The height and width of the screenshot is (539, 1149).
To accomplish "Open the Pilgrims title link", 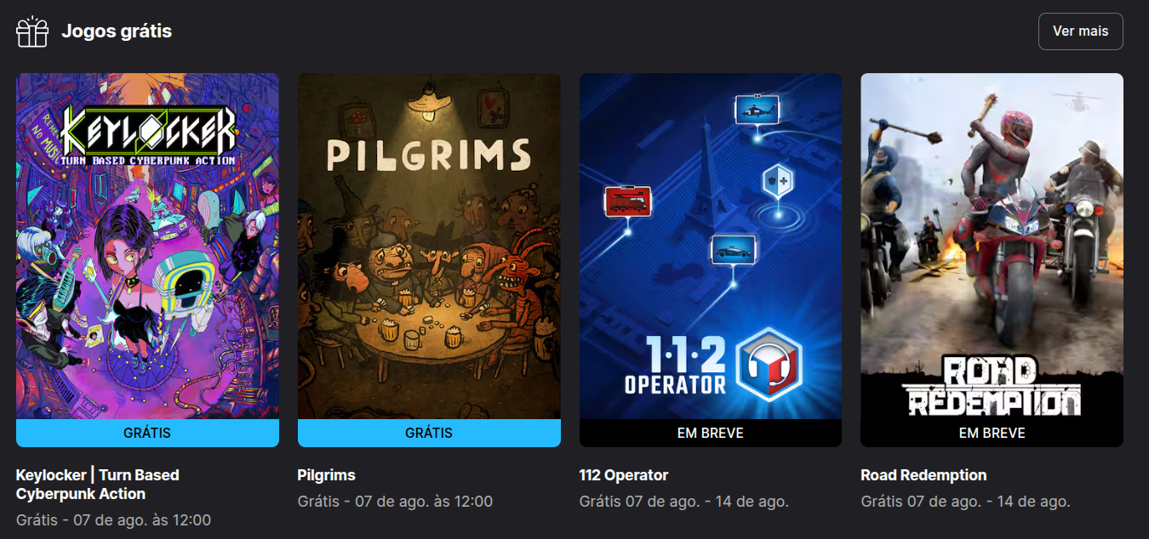I will click(x=327, y=475).
